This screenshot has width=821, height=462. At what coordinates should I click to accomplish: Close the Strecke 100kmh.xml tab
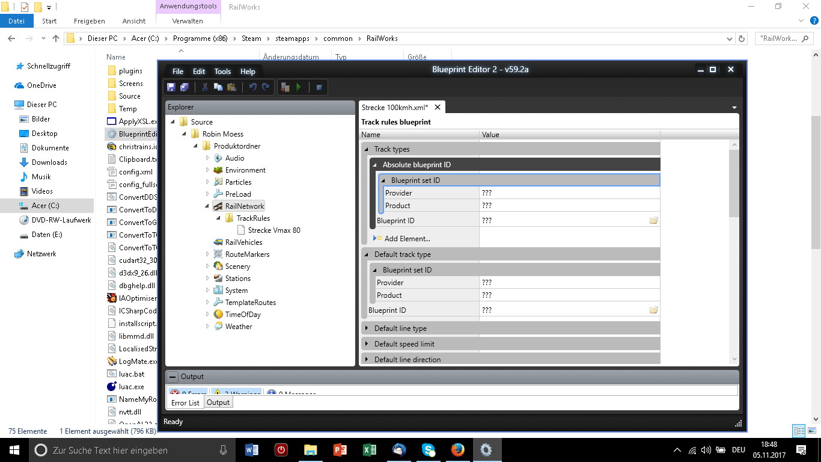pyautogui.click(x=438, y=107)
